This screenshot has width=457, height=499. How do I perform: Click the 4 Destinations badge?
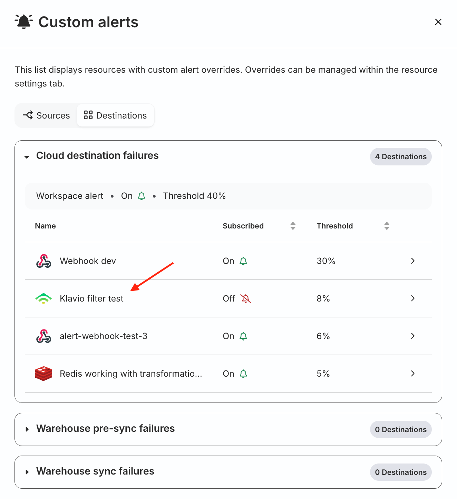pos(401,157)
